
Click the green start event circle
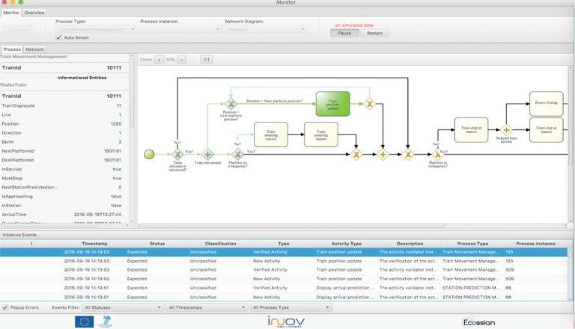point(149,154)
